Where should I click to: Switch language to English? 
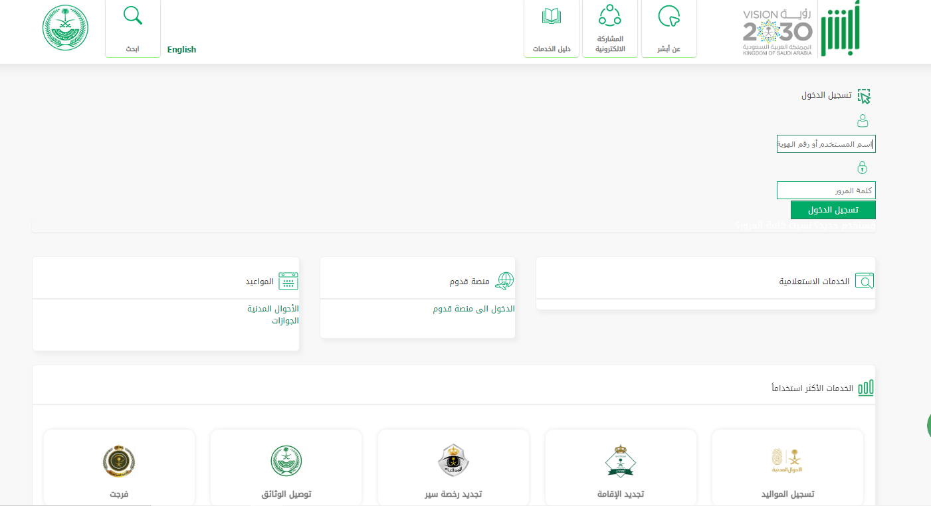pyautogui.click(x=181, y=50)
